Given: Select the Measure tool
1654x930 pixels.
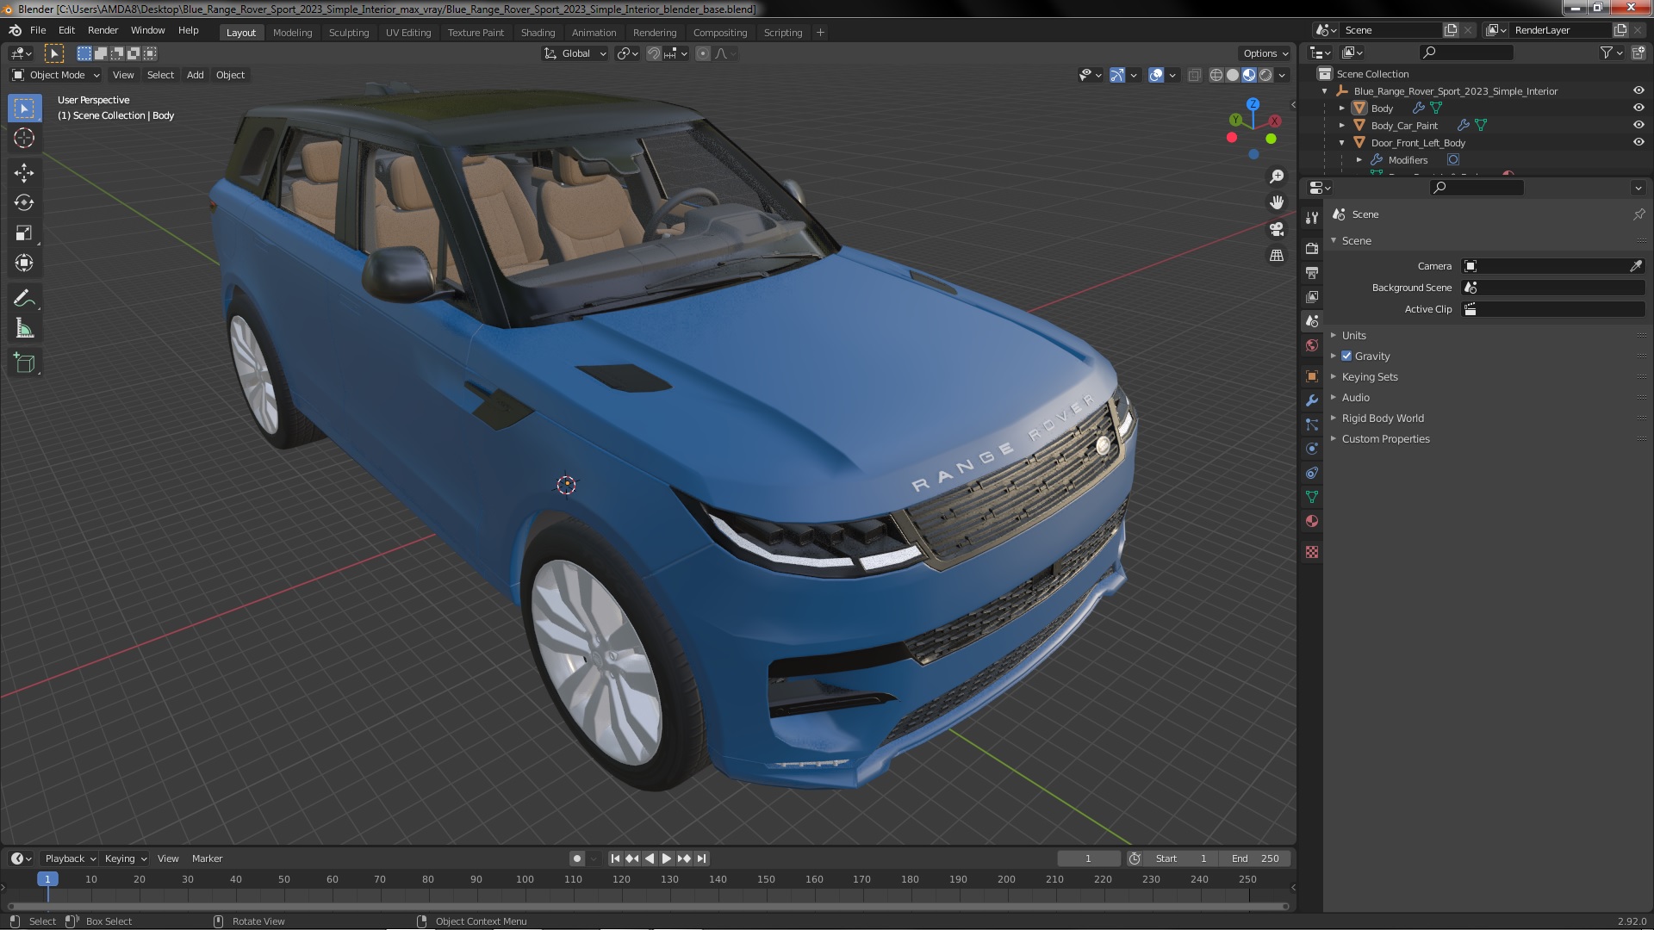Looking at the screenshot, I should coord(24,329).
